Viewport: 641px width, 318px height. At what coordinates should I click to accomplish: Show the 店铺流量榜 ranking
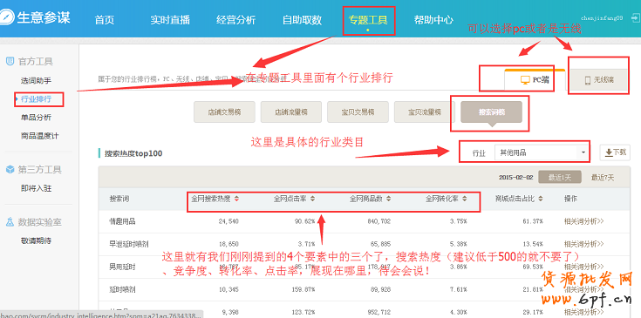point(291,112)
